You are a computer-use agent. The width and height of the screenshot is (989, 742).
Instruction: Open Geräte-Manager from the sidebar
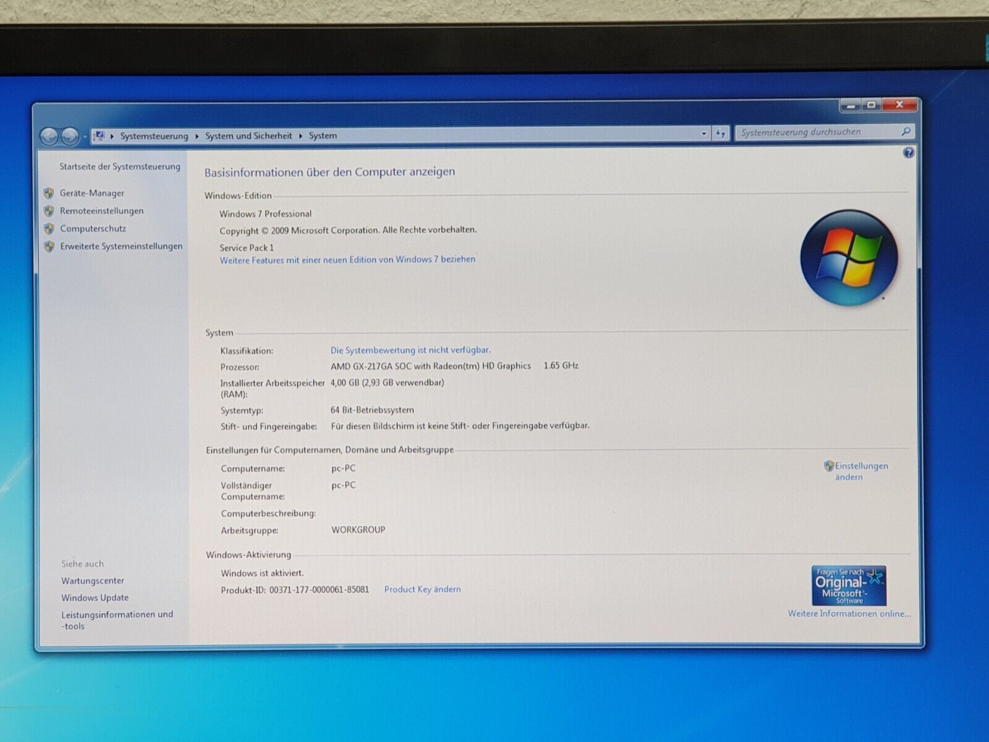(92, 193)
